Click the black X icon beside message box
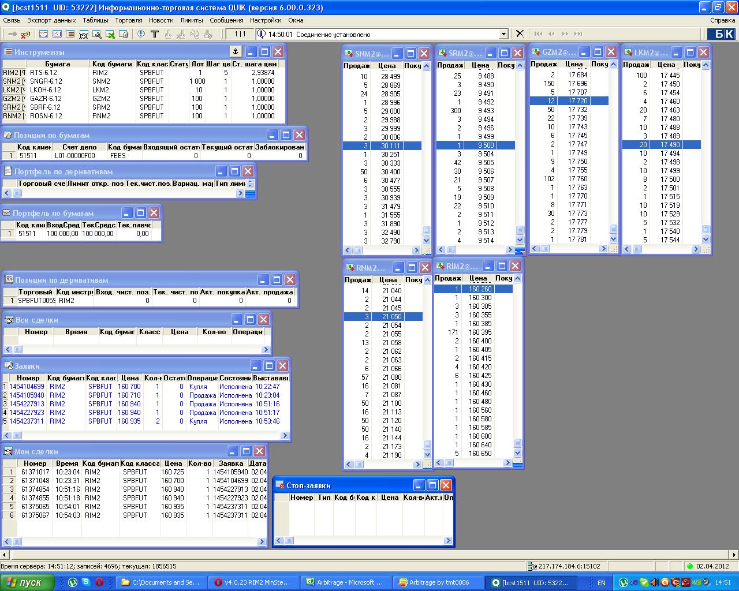The image size is (739, 591). [x=520, y=34]
